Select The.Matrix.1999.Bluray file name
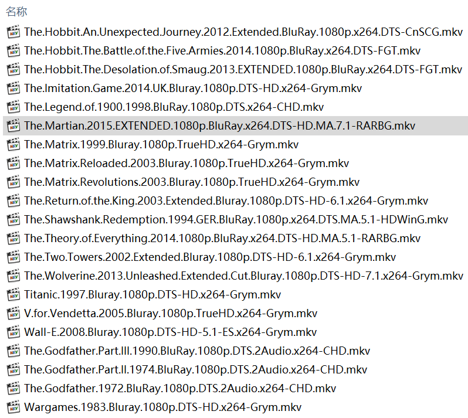This screenshot has width=468, height=418. [x=161, y=145]
